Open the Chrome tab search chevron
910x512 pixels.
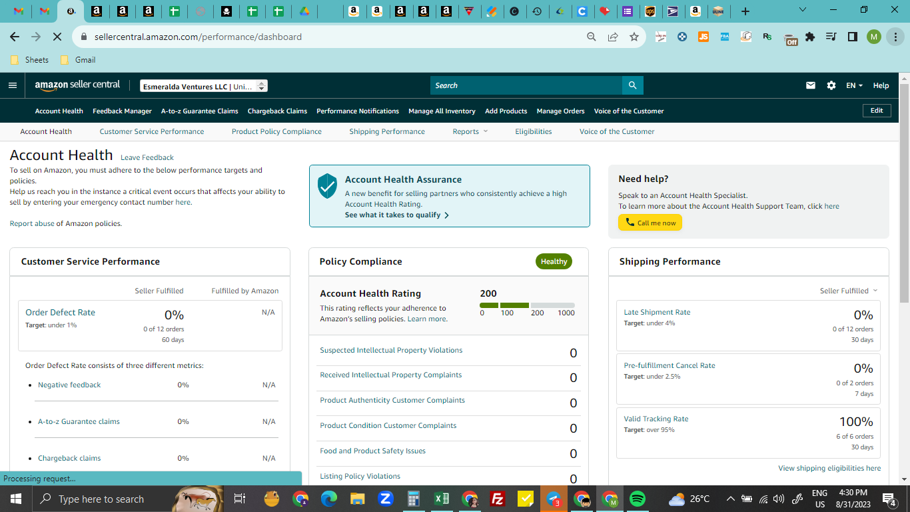(803, 10)
